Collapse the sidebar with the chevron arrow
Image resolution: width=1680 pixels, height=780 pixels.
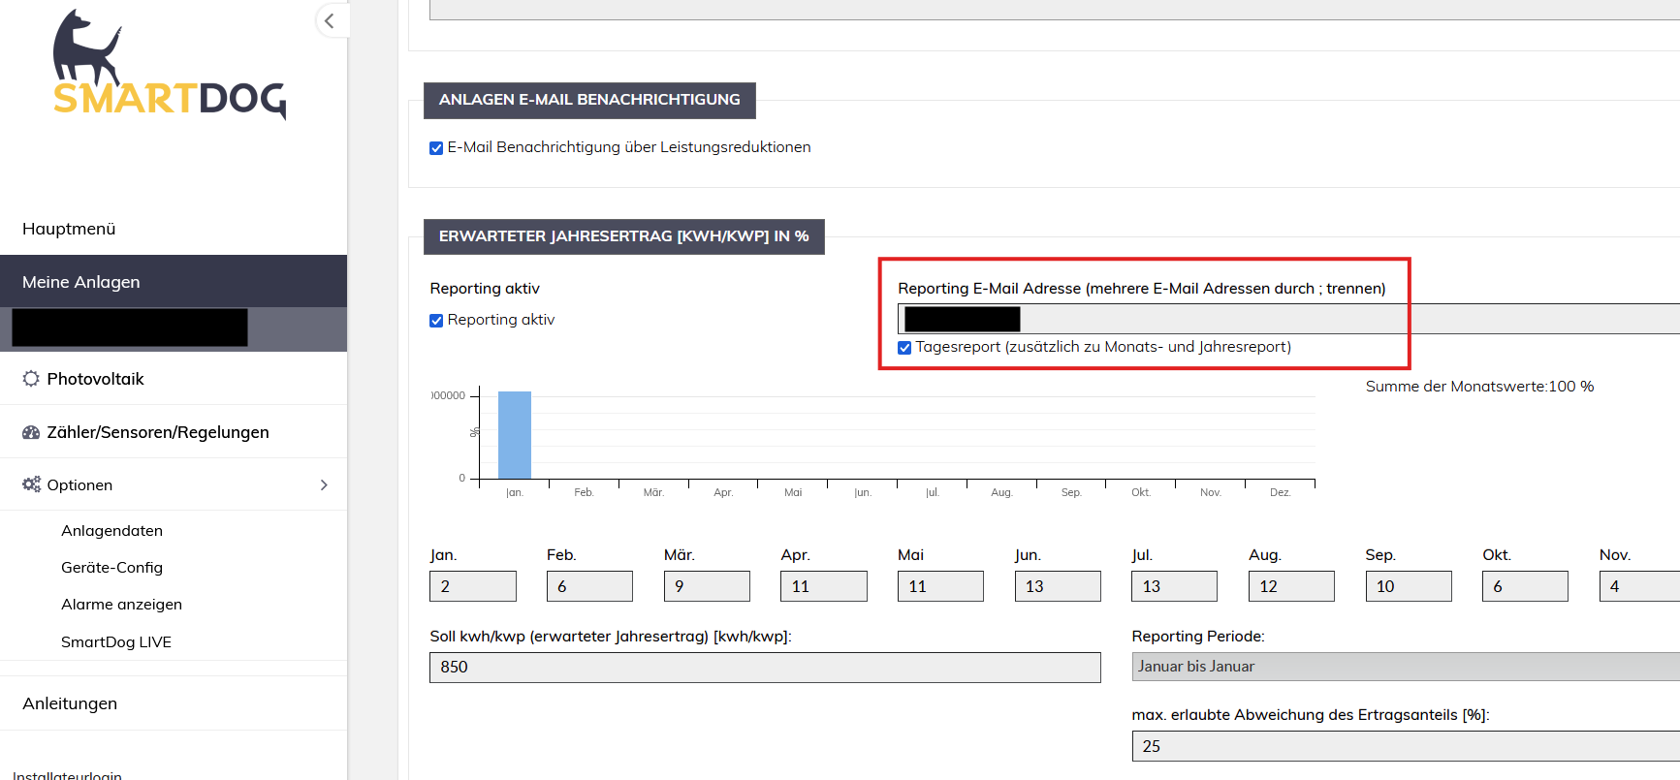click(x=330, y=20)
